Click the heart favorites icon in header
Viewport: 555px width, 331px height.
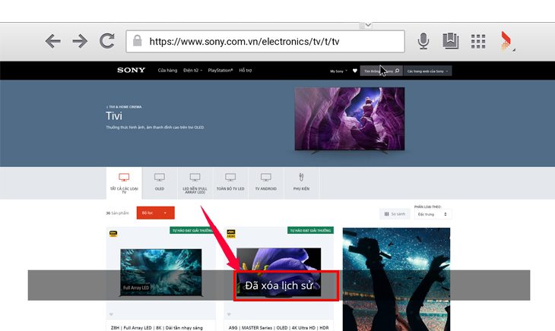355,71
